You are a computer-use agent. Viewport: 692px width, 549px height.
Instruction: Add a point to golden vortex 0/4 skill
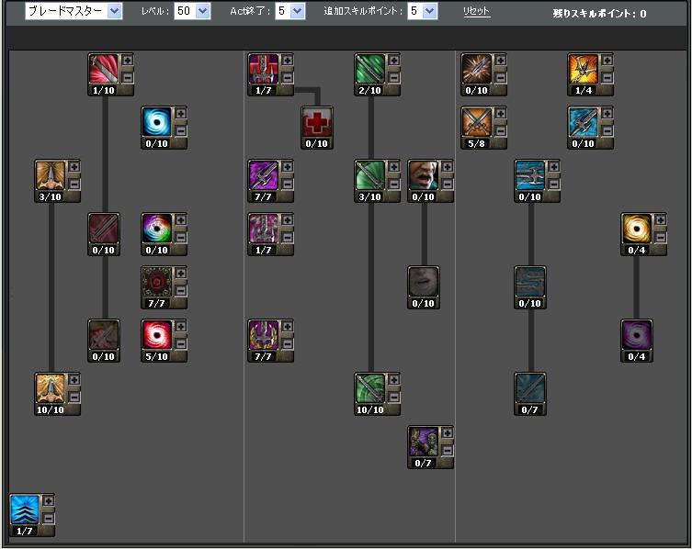click(661, 219)
